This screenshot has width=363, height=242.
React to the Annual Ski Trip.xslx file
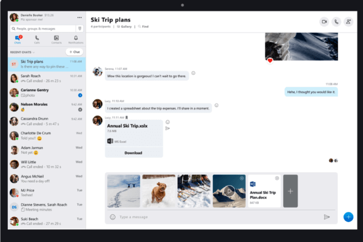click(x=168, y=122)
